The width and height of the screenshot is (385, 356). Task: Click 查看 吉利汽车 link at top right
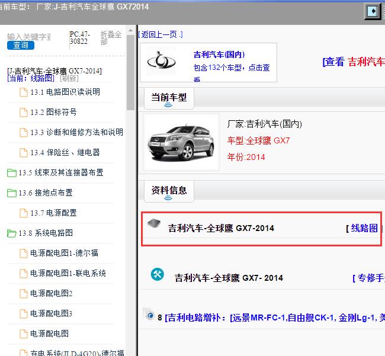click(x=354, y=62)
